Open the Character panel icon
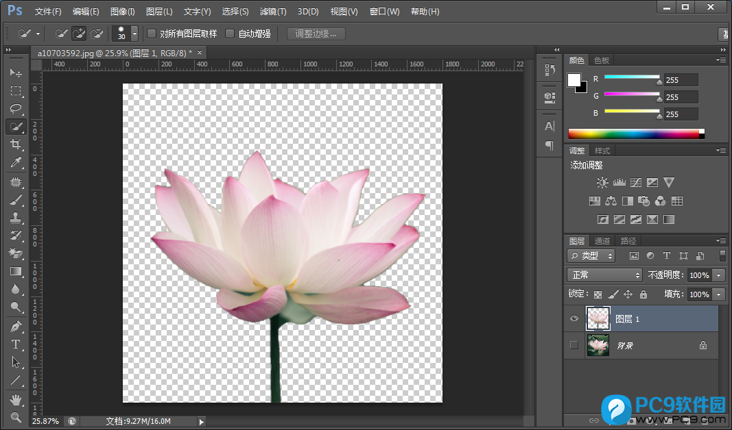This screenshot has width=732, height=430. tap(550, 126)
